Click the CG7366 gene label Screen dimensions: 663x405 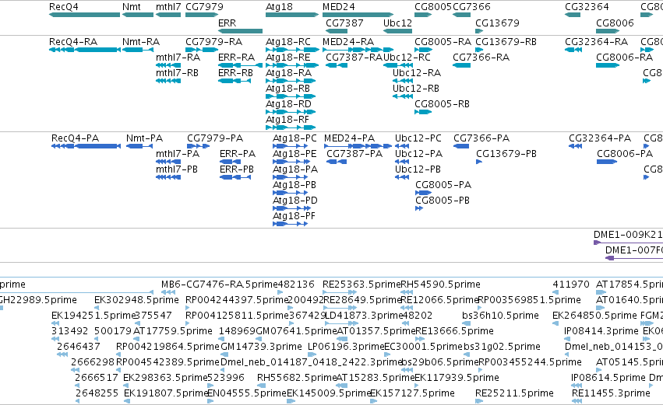(472, 7)
